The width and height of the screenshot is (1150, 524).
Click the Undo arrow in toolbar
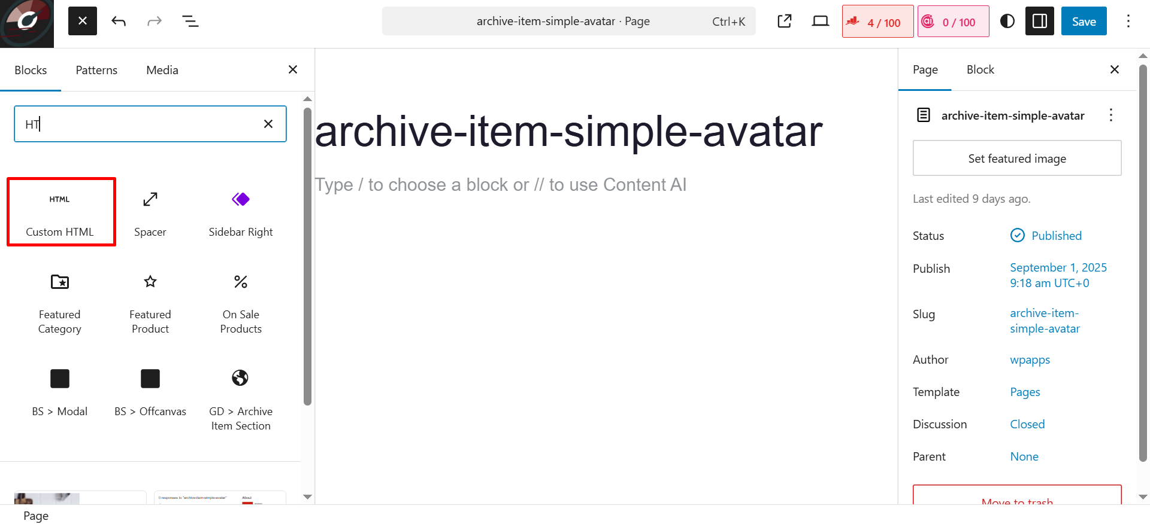click(x=119, y=22)
